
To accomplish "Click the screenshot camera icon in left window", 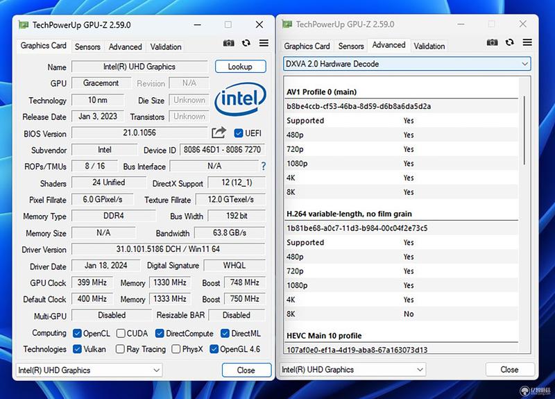I will tap(229, 43).
